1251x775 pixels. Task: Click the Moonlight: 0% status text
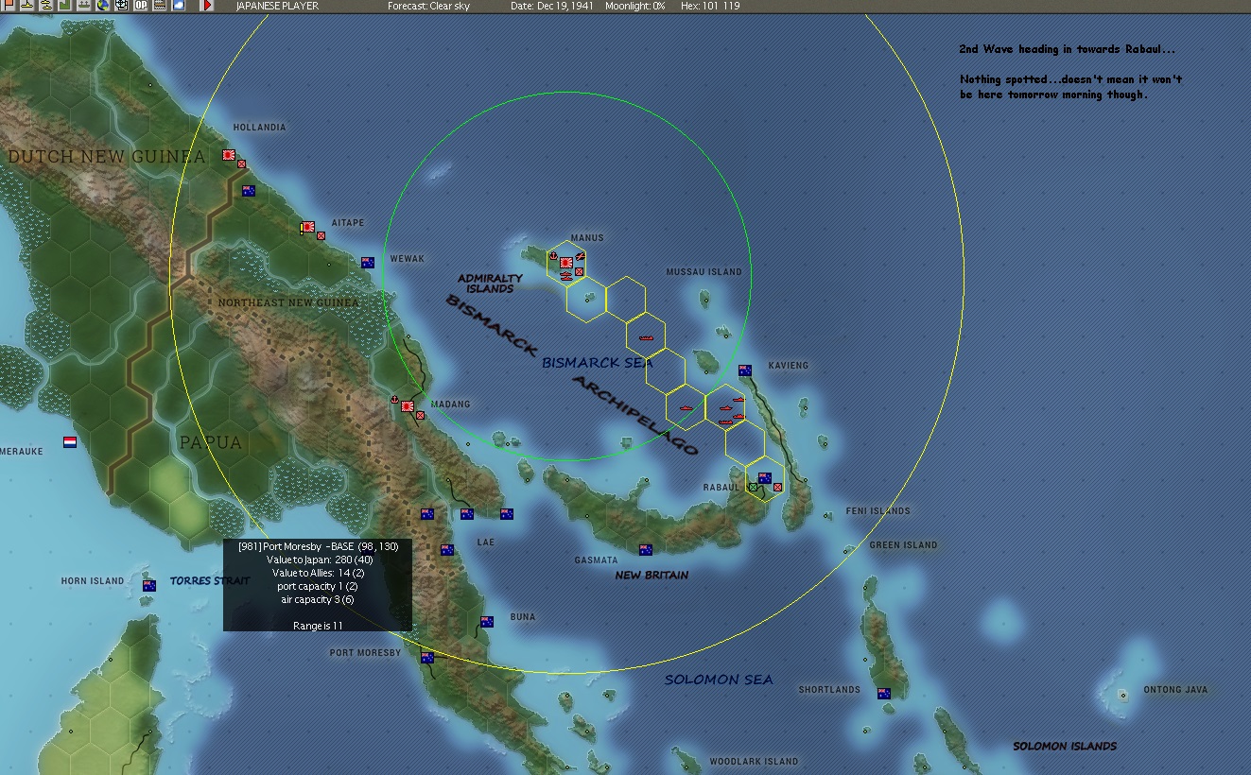point(635,6)
